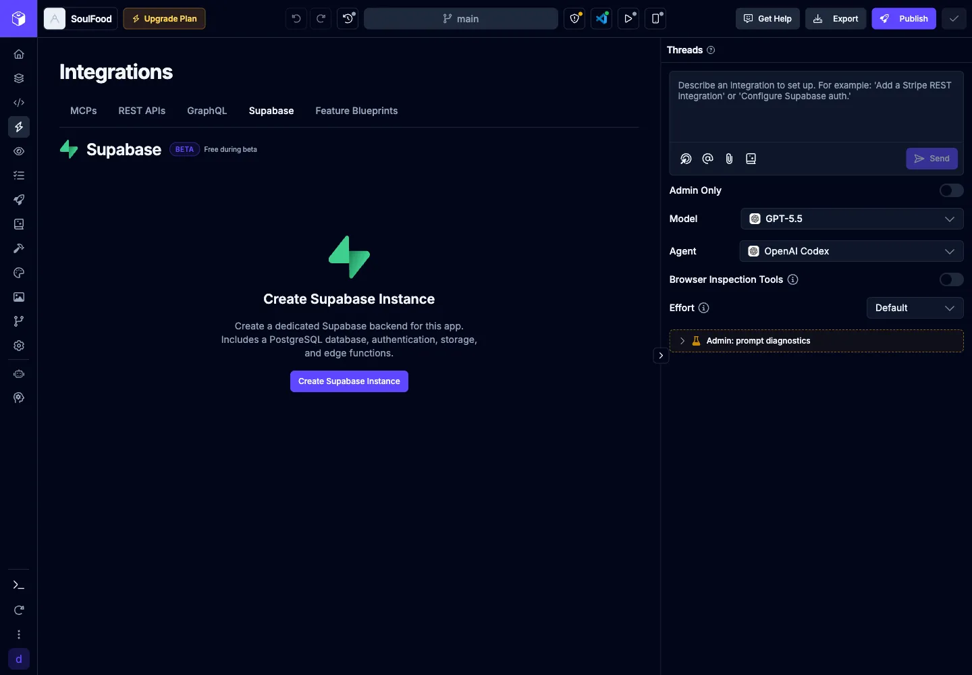Click the mobile device preview icon
The width and height of the screenshot is (972, 675).
coord(655,19)
